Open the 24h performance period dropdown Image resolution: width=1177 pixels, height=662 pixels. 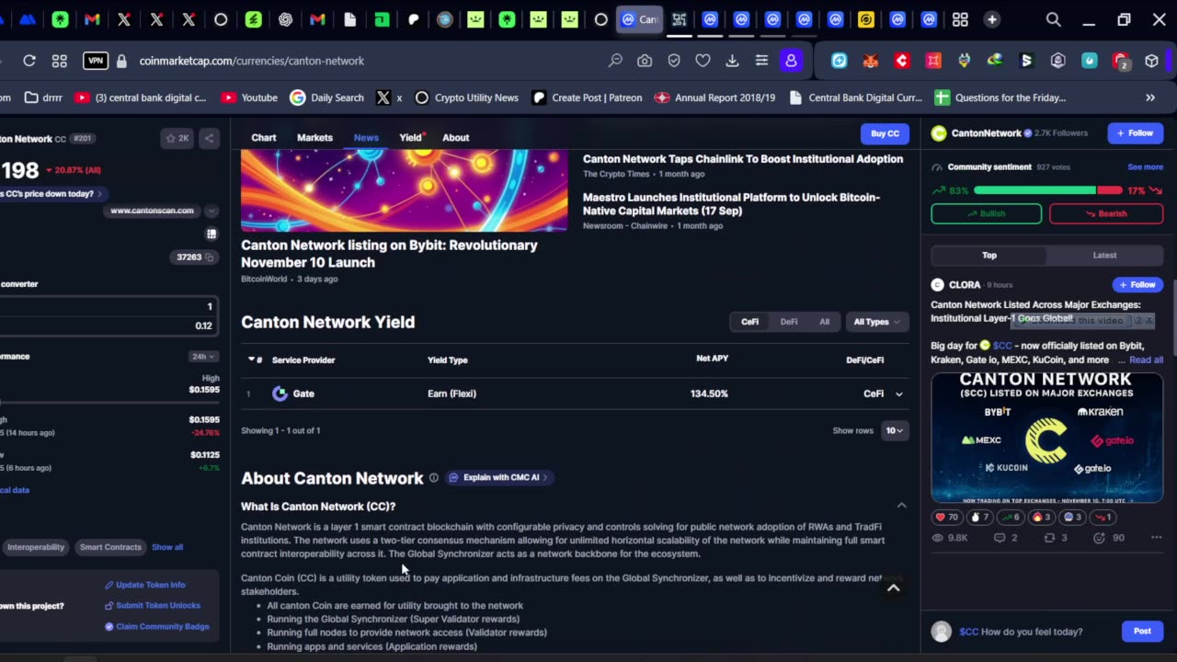(202, 357)
